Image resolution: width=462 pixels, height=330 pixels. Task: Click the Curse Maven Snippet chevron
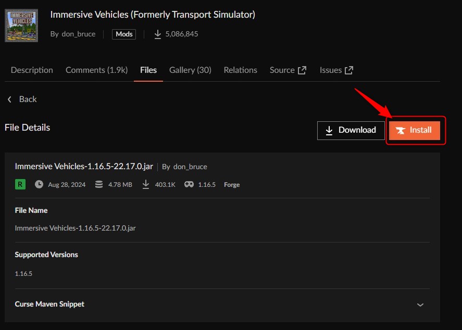click(x=420, y=305)
